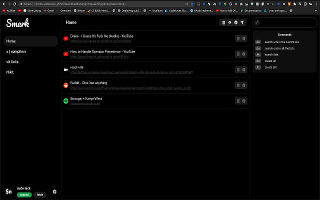Click the YouTube icon on the Drake link entry

[x=66, y=38]
